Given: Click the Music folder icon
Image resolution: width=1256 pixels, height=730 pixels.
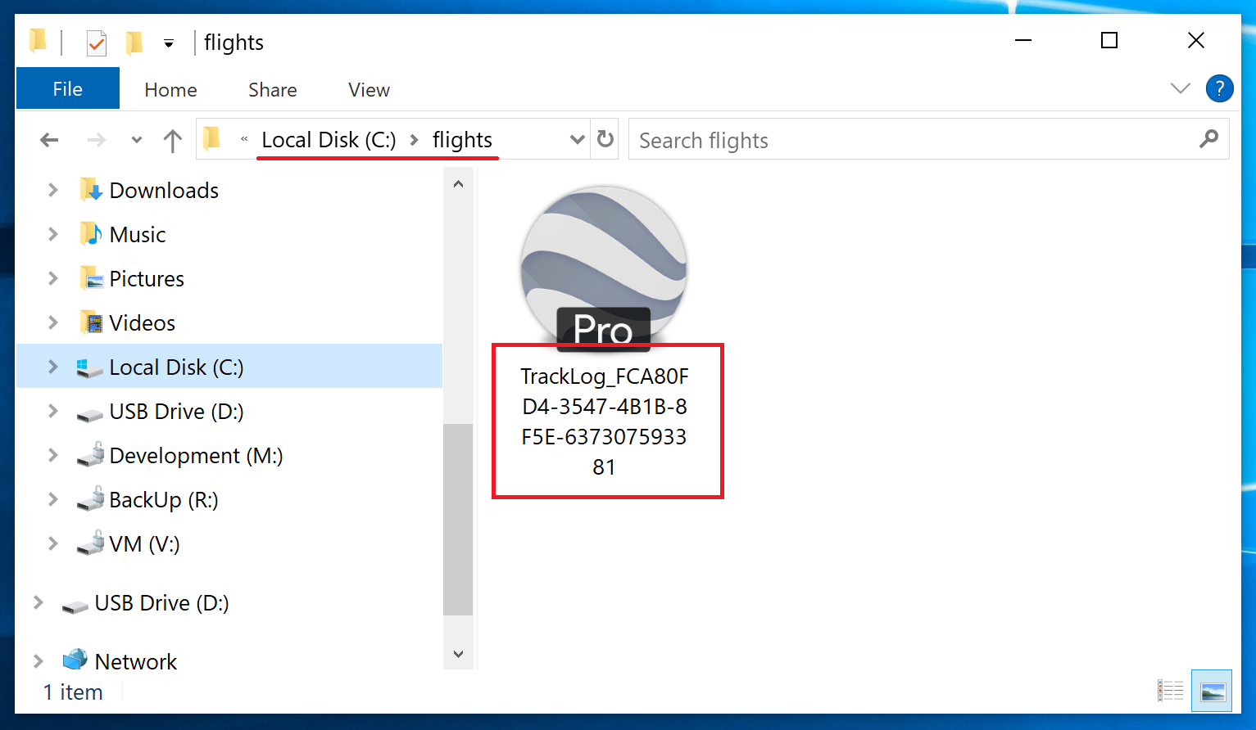Looking at the screenshot, I should (91, 234).
